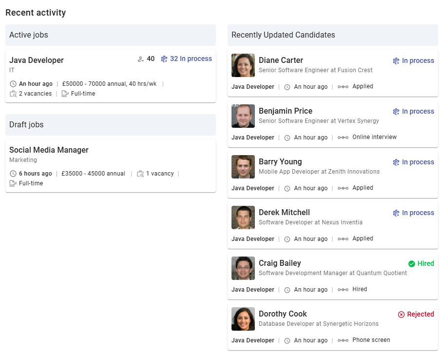Open the Java Developer active job
This screenshot has width=443, height=357.
(37, 60)
